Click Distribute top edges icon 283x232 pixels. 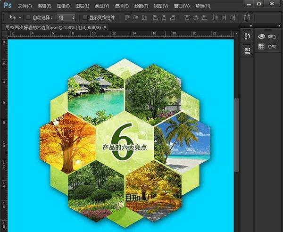[x=187, y=17]
